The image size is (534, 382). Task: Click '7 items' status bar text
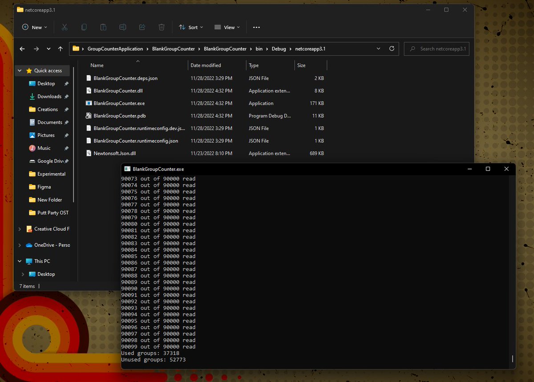coord(27,286)
